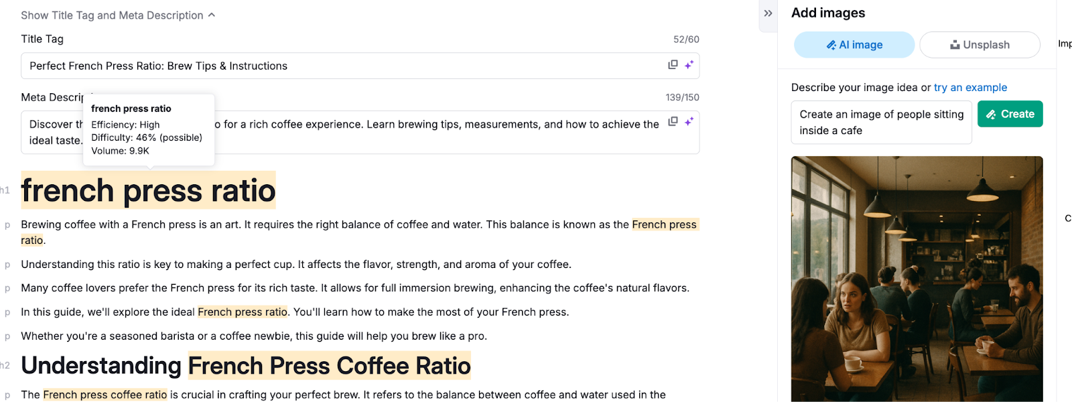Copy the Meta Description text

point(673,122)
